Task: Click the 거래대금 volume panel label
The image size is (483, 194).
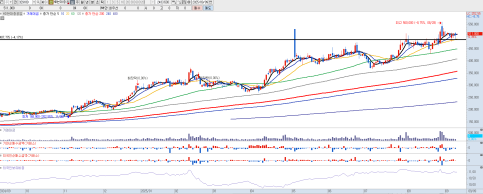Action: point(8,130)
